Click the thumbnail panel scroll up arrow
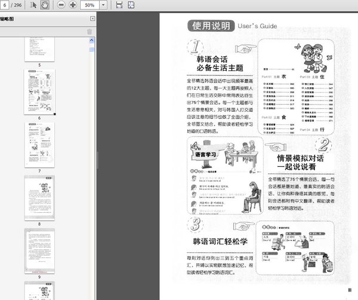Image resolution: width=358 pixels, height=300 pixels. pyautogui.click(x=91, y=41)
